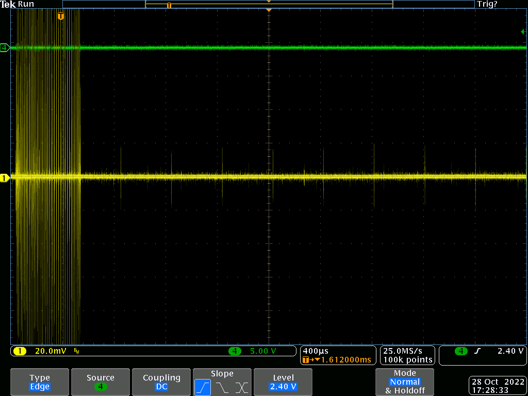528x396 pixels.
Task: Click the Tek logo in top corner
Action: pos(8,4)
